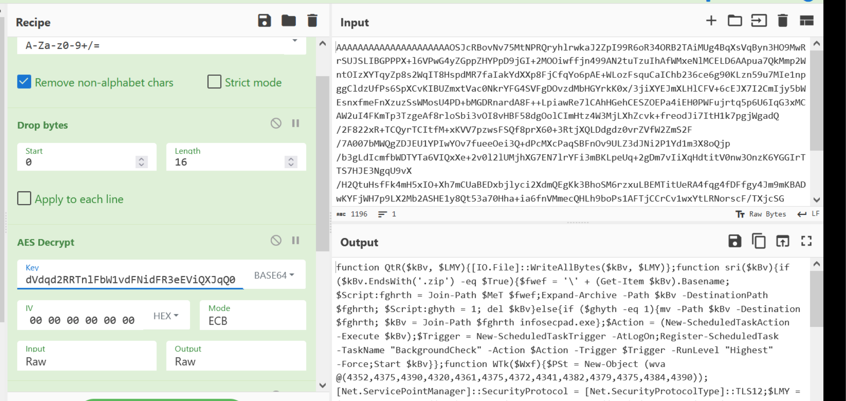Click the recipe pane scrollbar
Viewport: 846px width, 401px height.
tap(323, 163)
